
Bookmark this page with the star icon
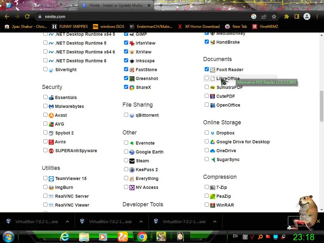point(274,16)
